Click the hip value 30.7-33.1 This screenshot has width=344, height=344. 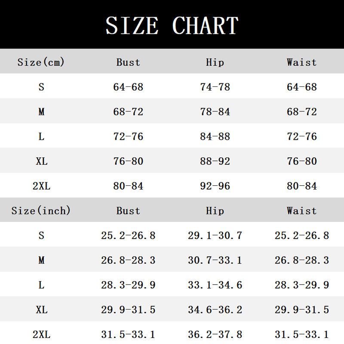point(215,260)
